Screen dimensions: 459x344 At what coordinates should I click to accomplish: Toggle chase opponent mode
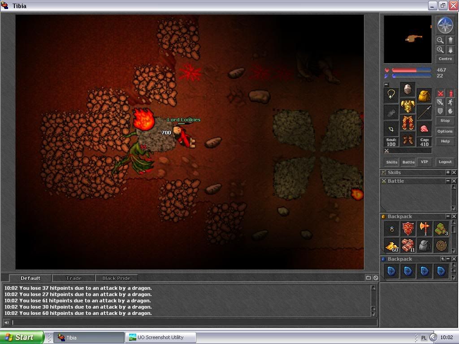(x=450, y=103)
